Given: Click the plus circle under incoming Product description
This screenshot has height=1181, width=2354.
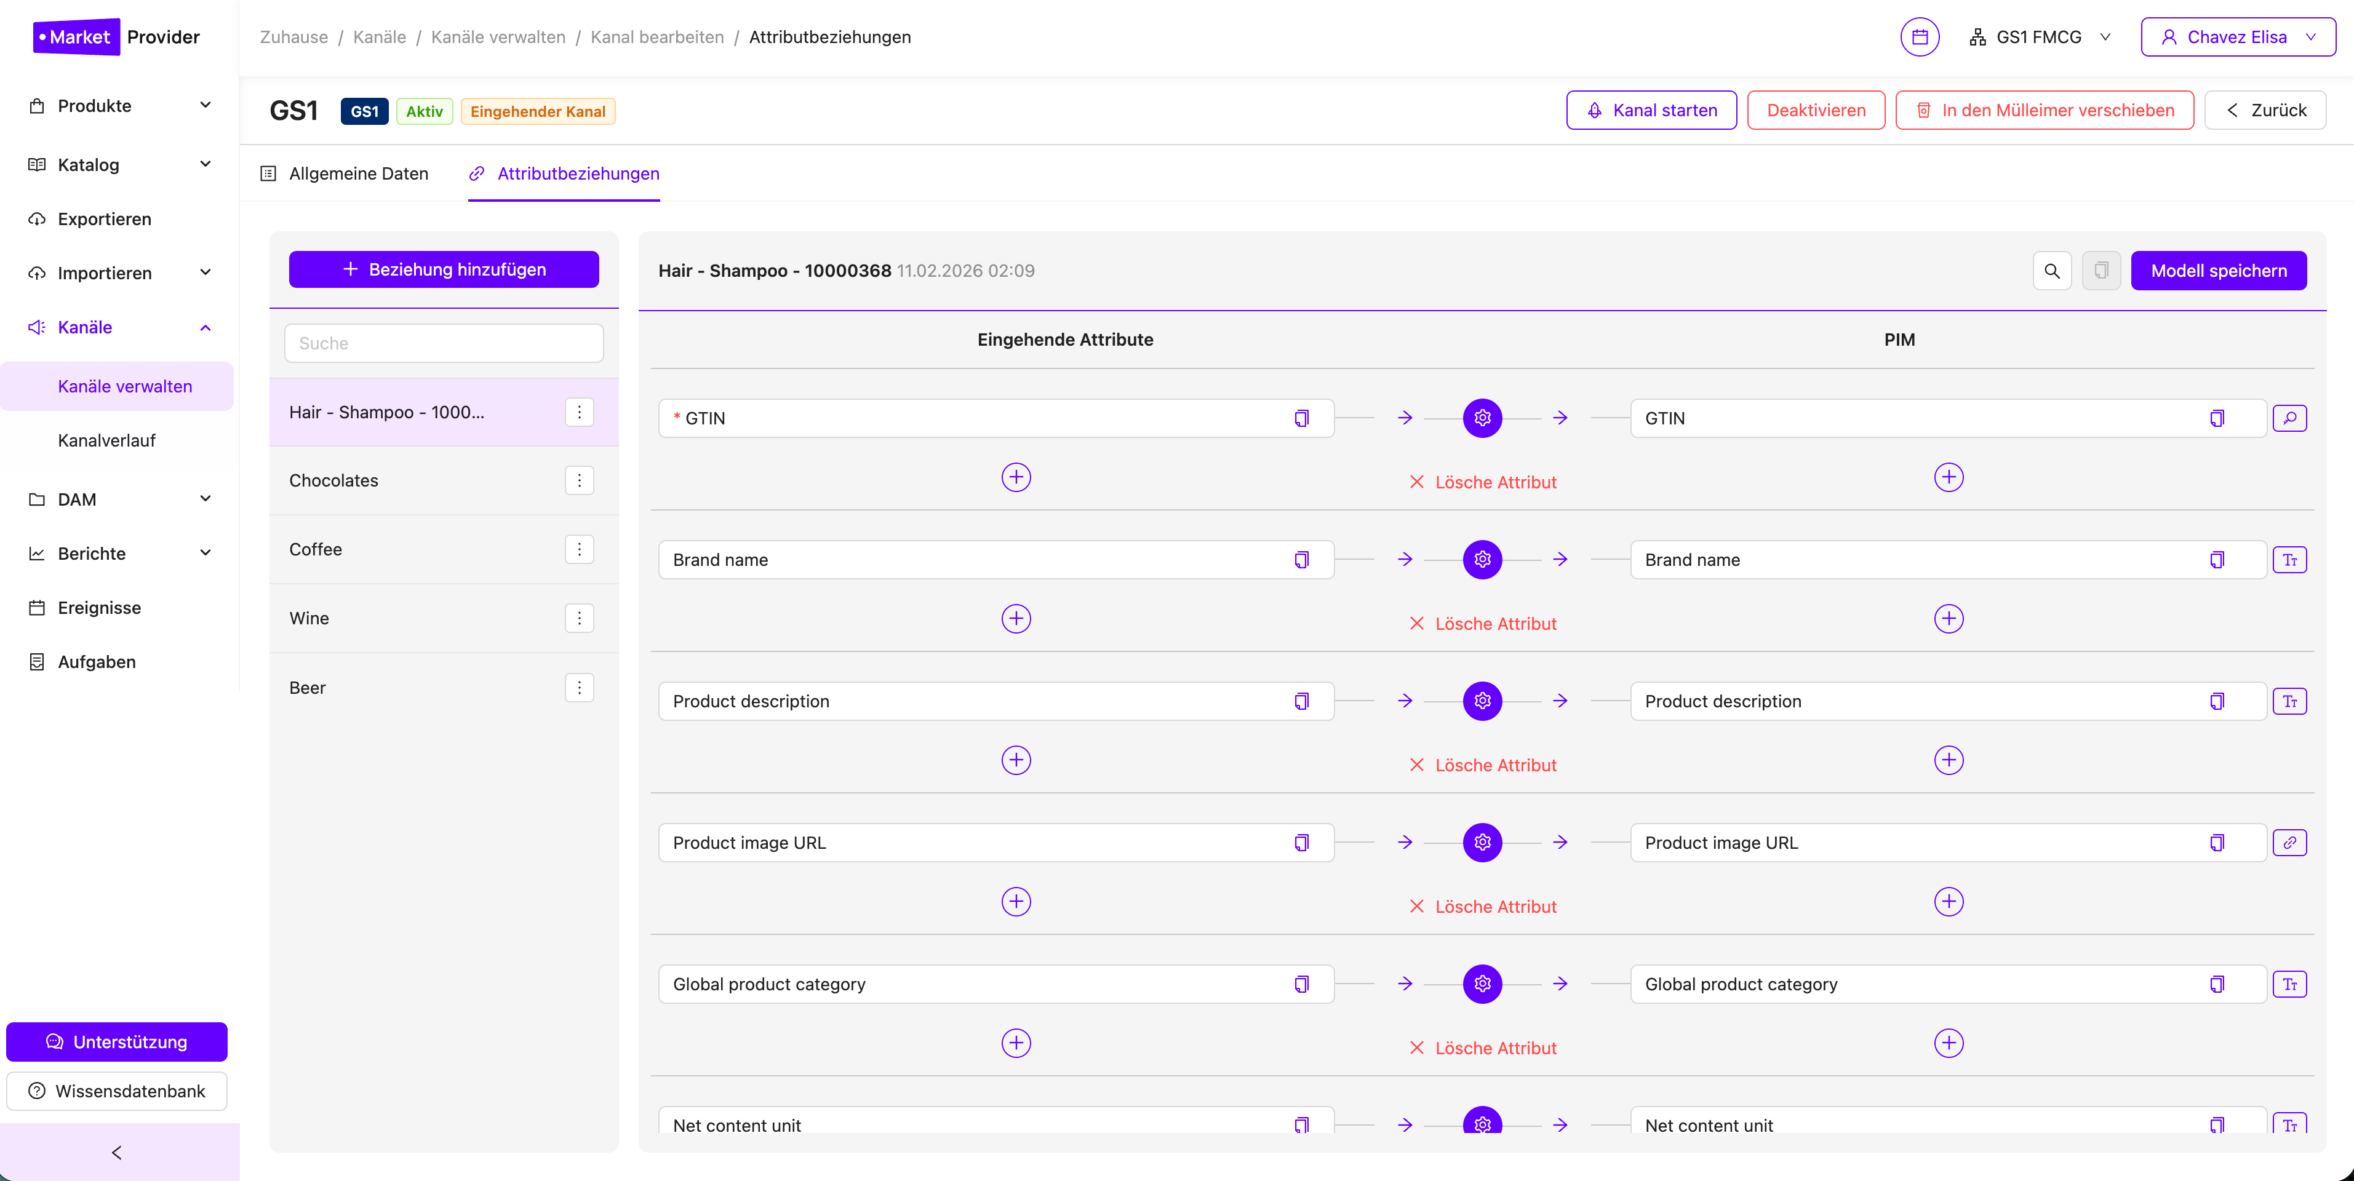Looking at the screenshot, I should click(1015, 760).
